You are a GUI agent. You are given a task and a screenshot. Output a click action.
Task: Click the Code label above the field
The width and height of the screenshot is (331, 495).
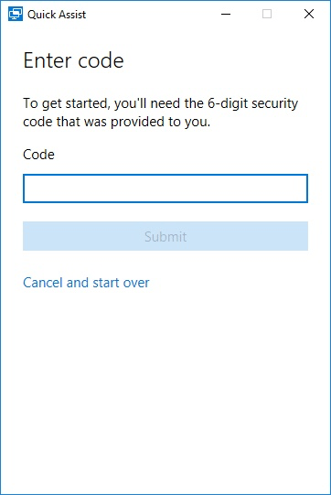pyautogui.click(x=38, y=155)
